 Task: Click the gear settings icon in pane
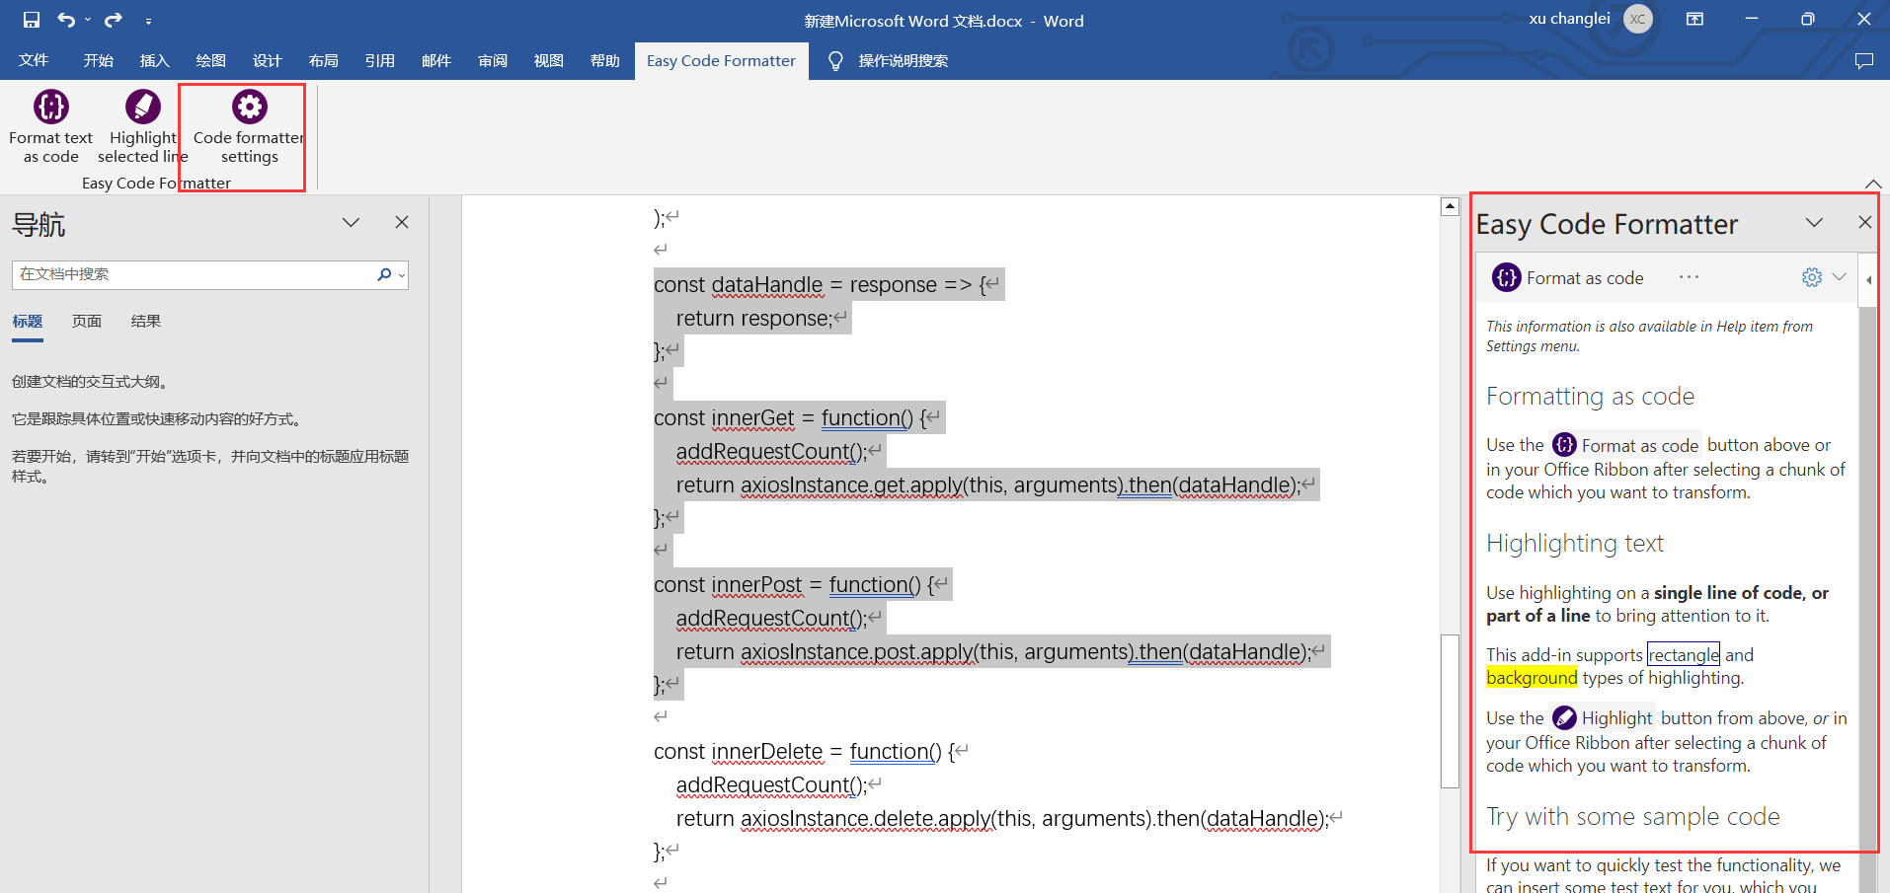(x=1812, y=277)
